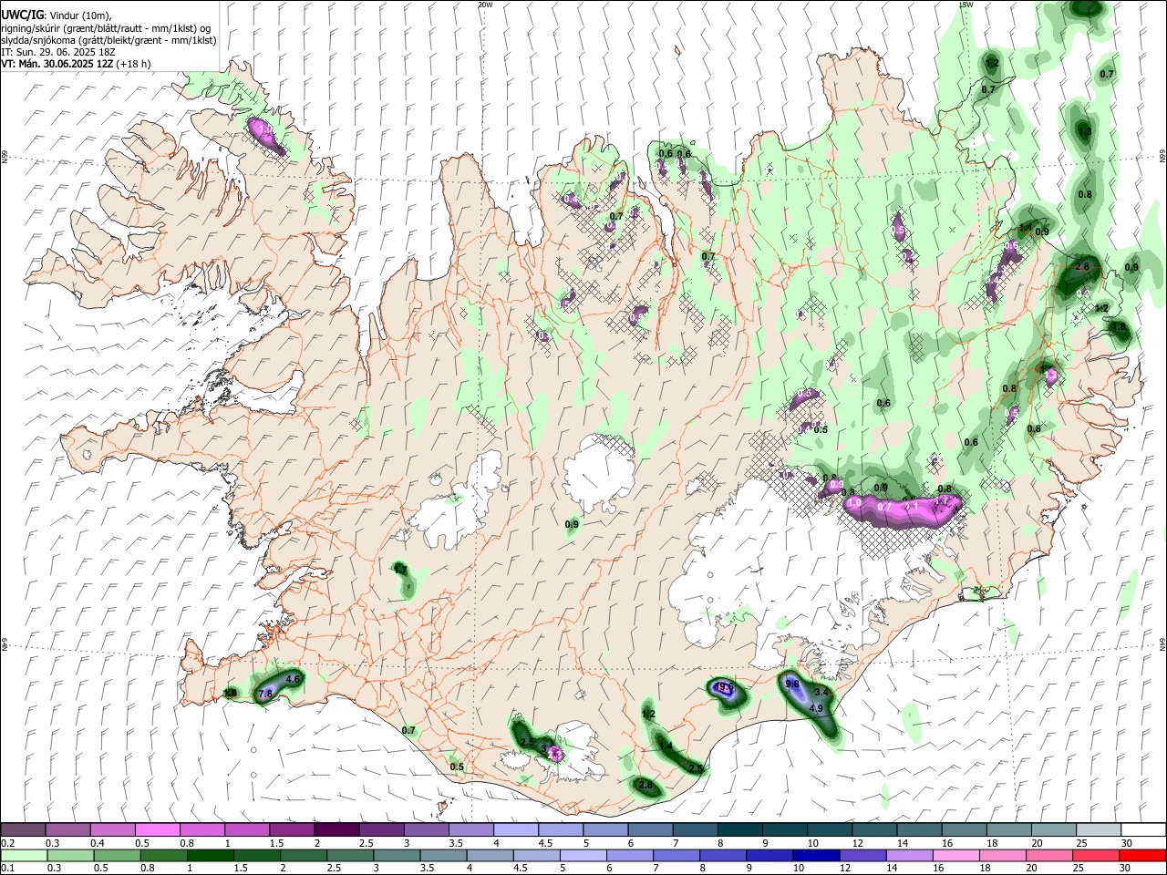Viewport: 1167px width, 875px height.
Task: Pick the palest green rain-scale swatch at 0.1
Action: [23, 855]
